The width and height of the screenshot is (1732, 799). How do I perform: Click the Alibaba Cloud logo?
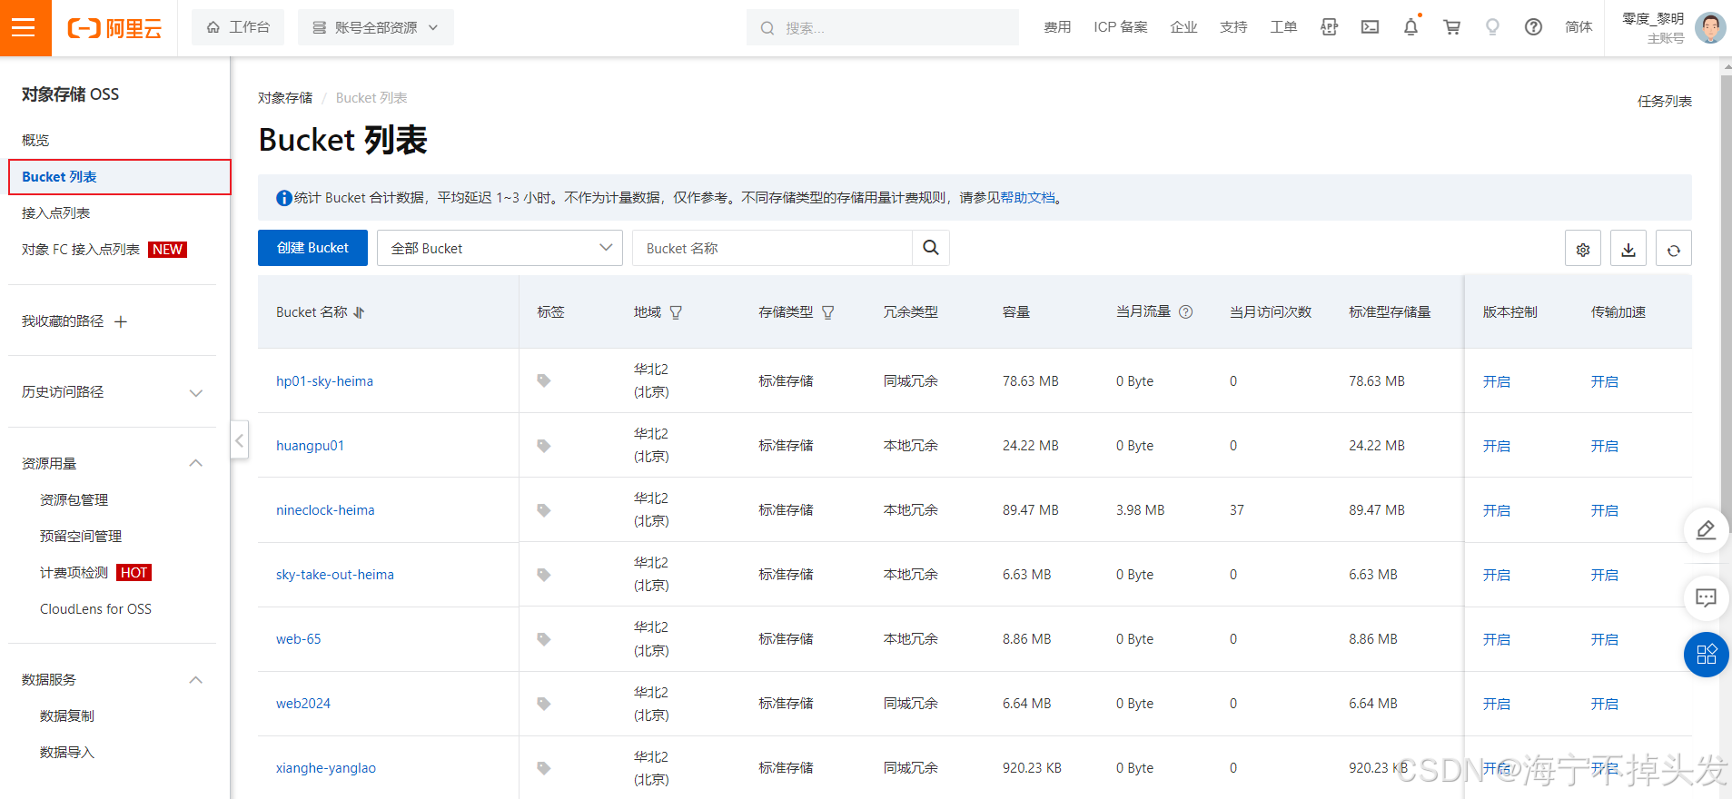[x=114, y=28]
